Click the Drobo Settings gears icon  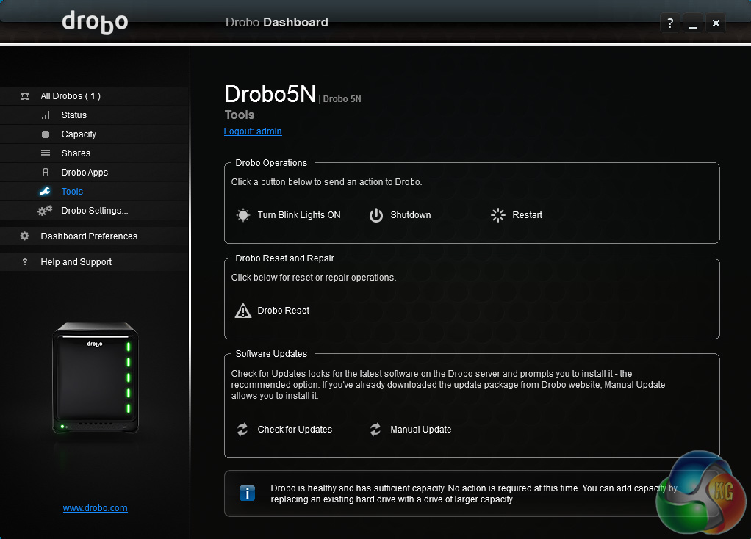[46, 211]
